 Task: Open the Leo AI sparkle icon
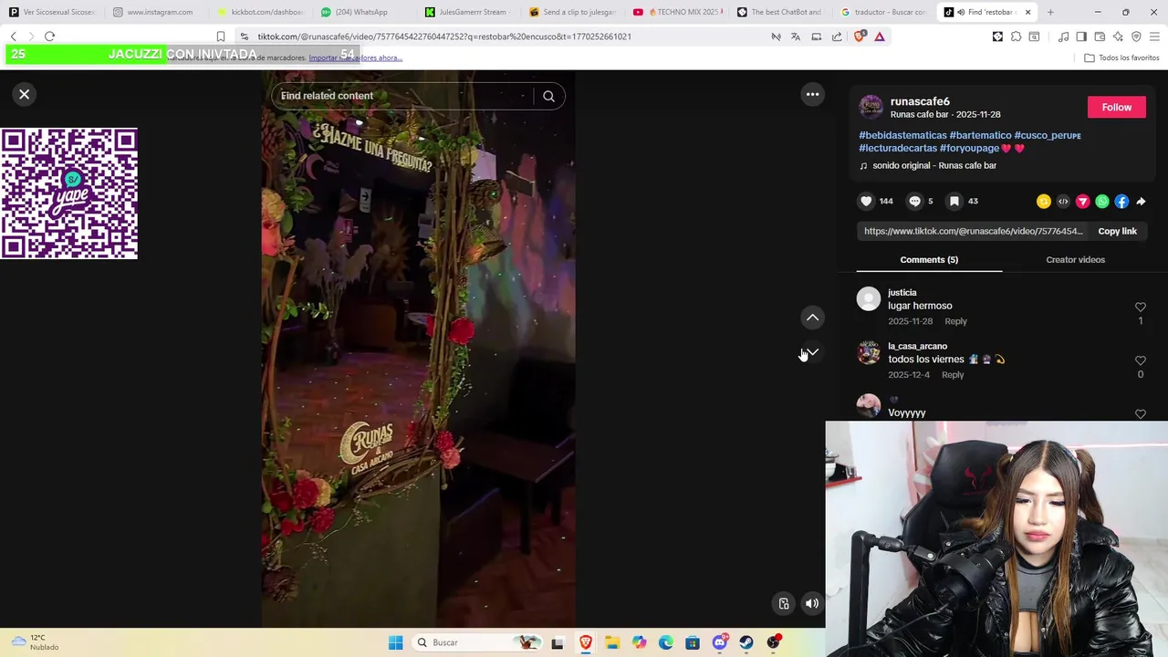coord(1118,36)
